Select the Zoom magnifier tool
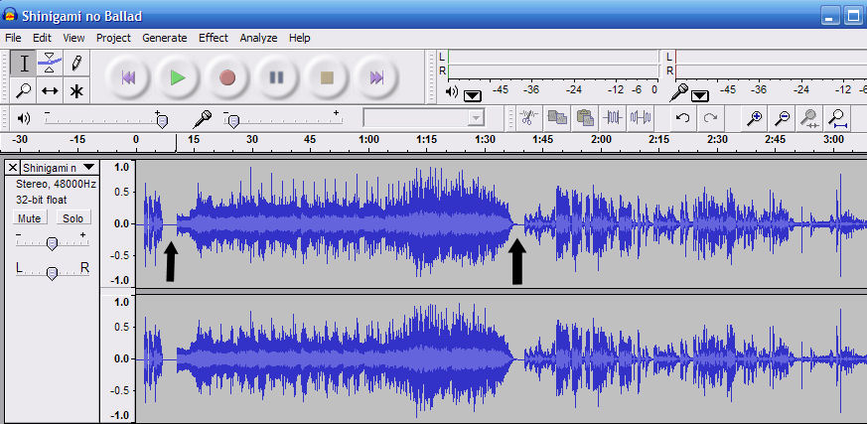 point(23,90)
